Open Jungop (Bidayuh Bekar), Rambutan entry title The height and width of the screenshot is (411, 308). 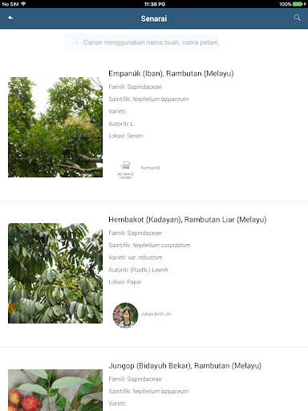pyautogui.click(x=185, y=366)
